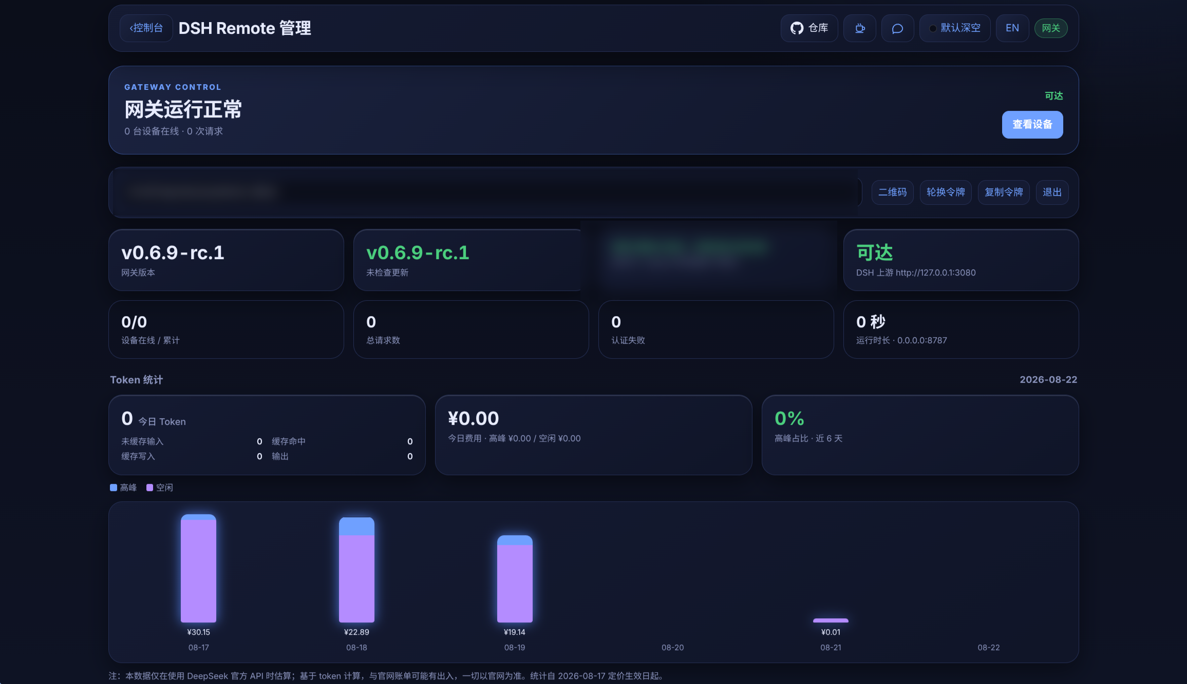Click the 0 台设备在线 · 0 次请求 subtitle

(174, 131)
